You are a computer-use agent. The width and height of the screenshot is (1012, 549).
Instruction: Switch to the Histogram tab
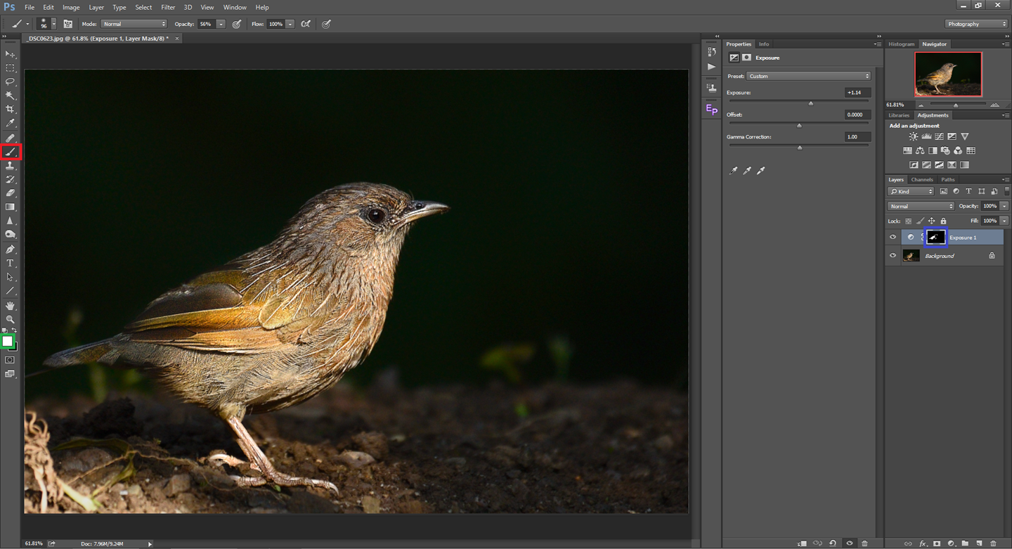pos(902,44)
